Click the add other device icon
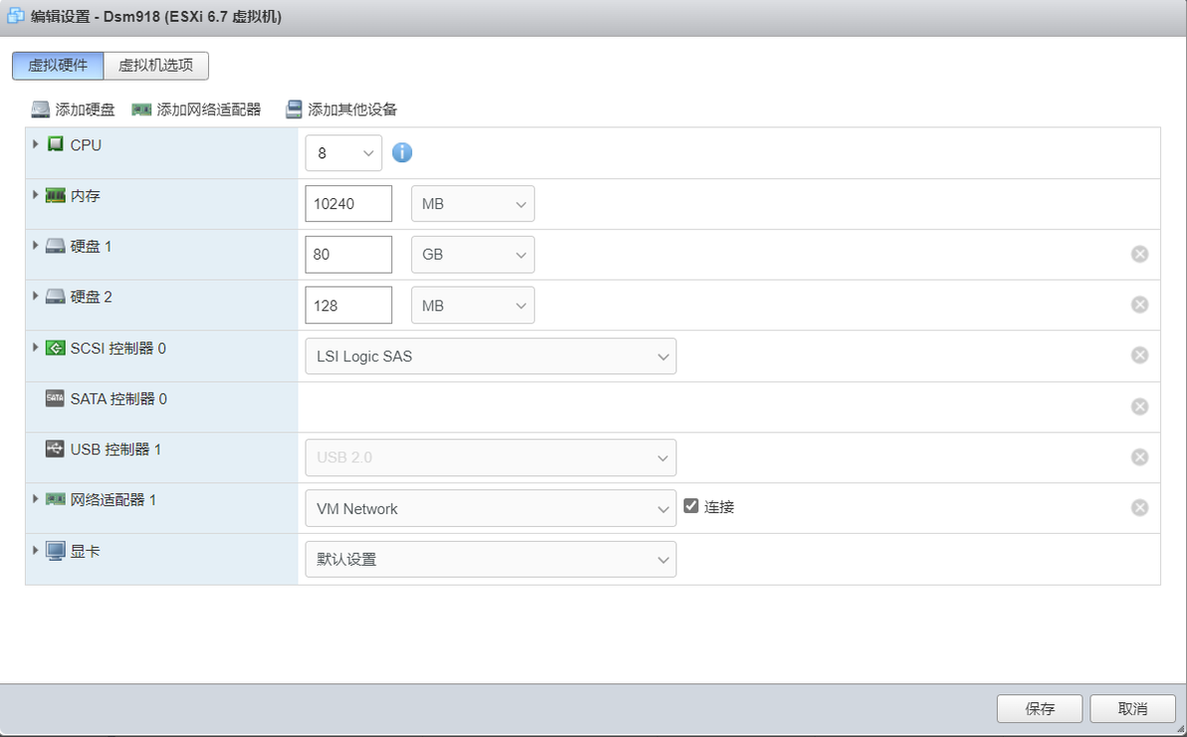The image size is (1187, 737). (294, 110)
